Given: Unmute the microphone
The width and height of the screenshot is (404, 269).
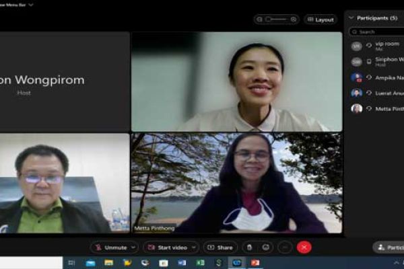Looking at the screenshot, I should (110, 247).
